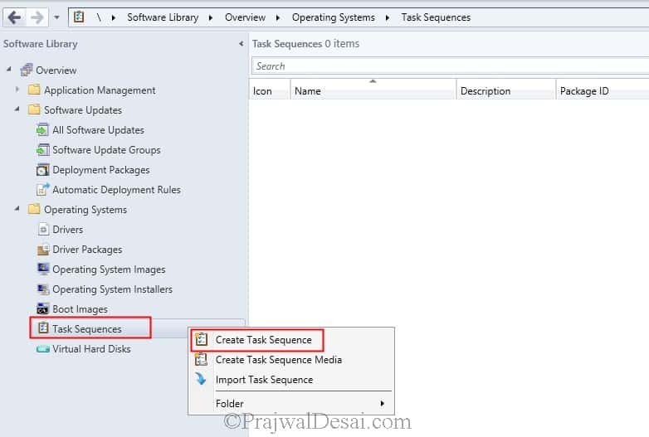
Task: Click the Software Update Groups icon
Action: click(x=42, y=149)
